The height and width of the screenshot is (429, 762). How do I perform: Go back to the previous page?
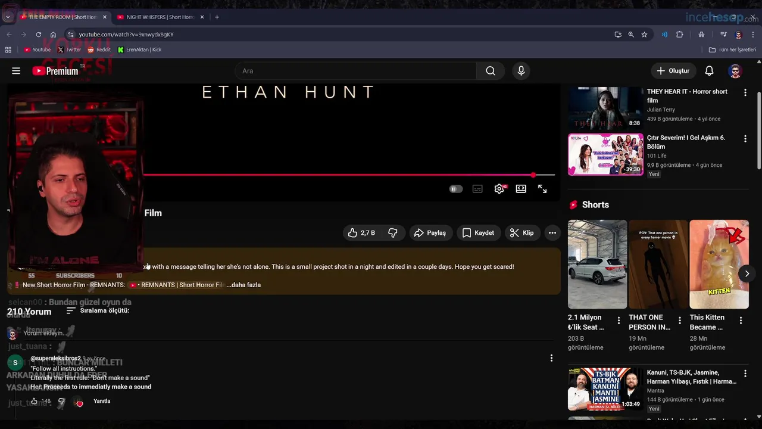[x=9, y=35]
